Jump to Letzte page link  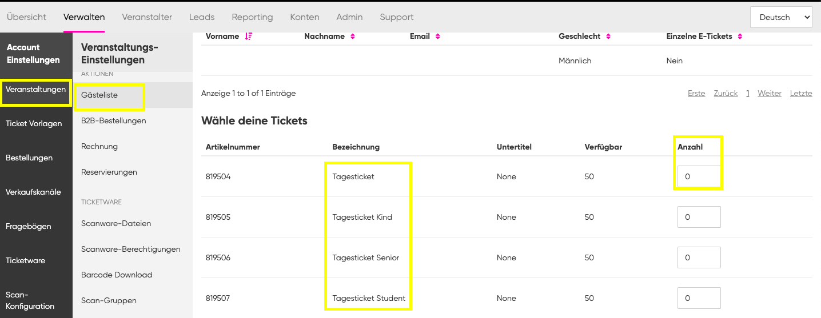click(x=801, y=93)
